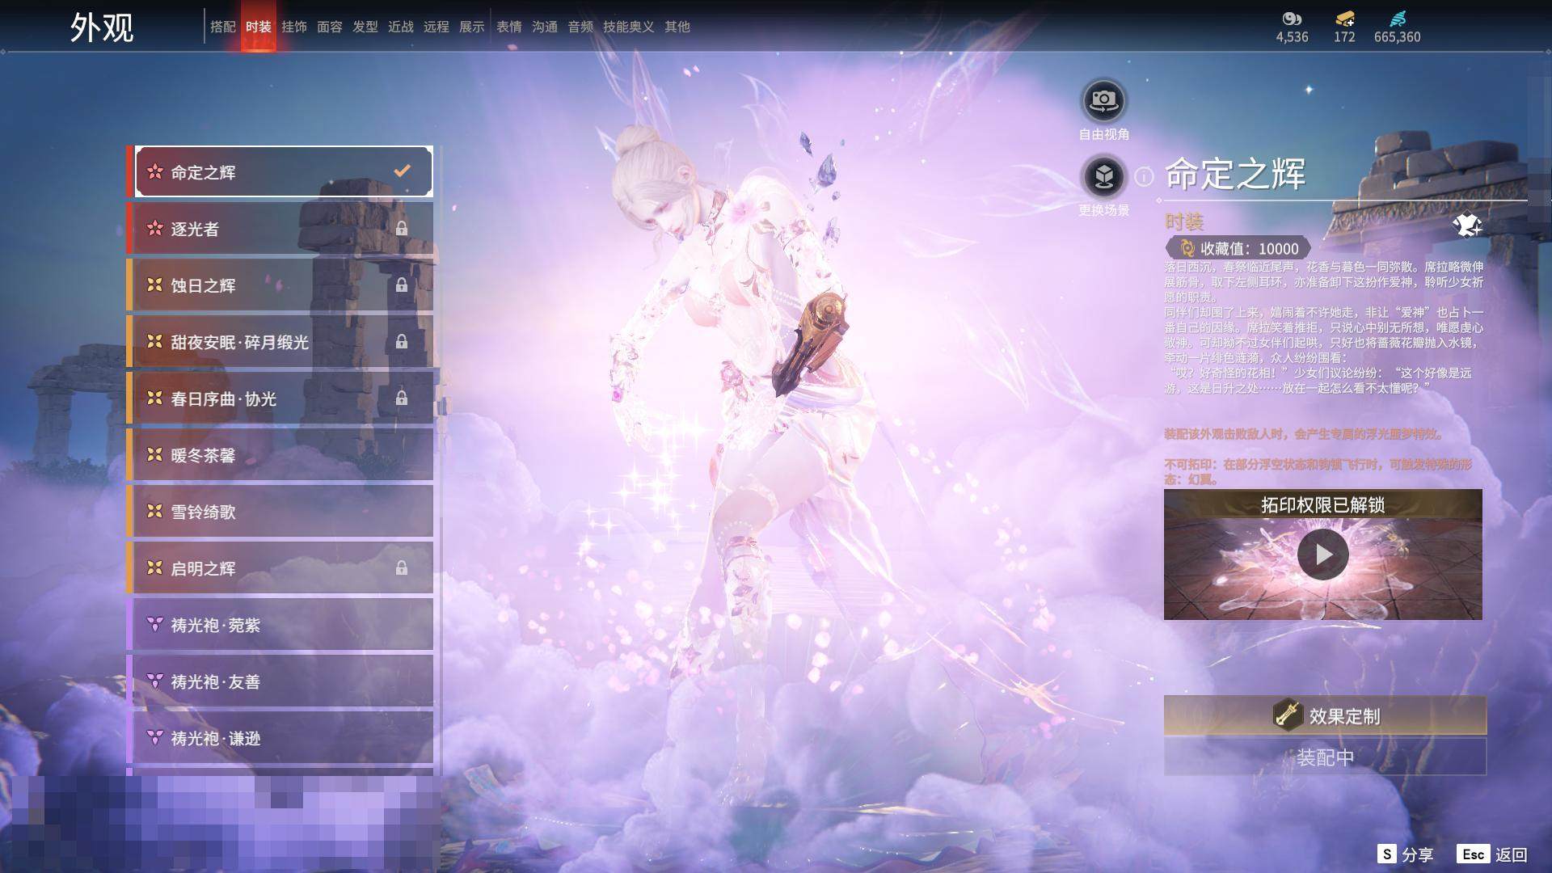Click the teal feather currency icon above 665,360
1552x873 pixels.
click(x=1398, y=19)
